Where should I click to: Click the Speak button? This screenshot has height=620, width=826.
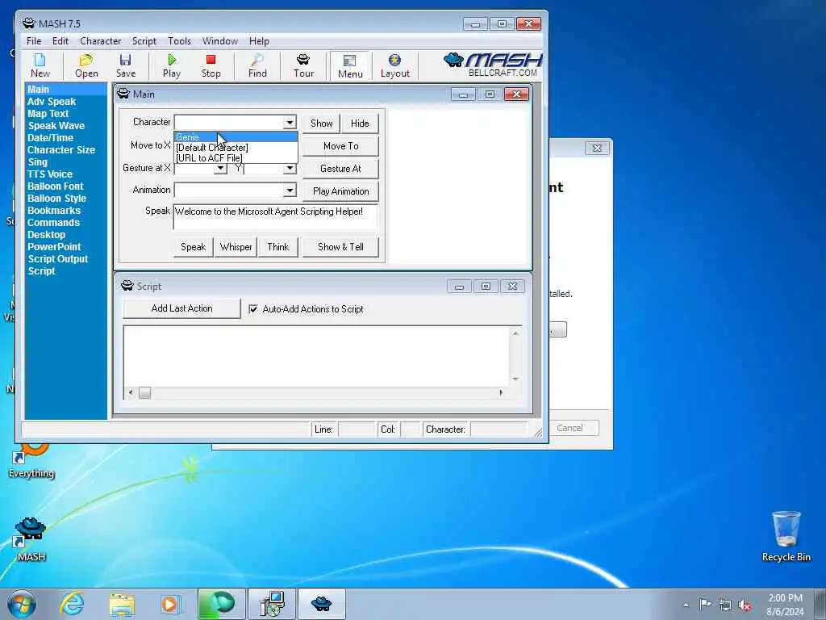tap(194, 247)
